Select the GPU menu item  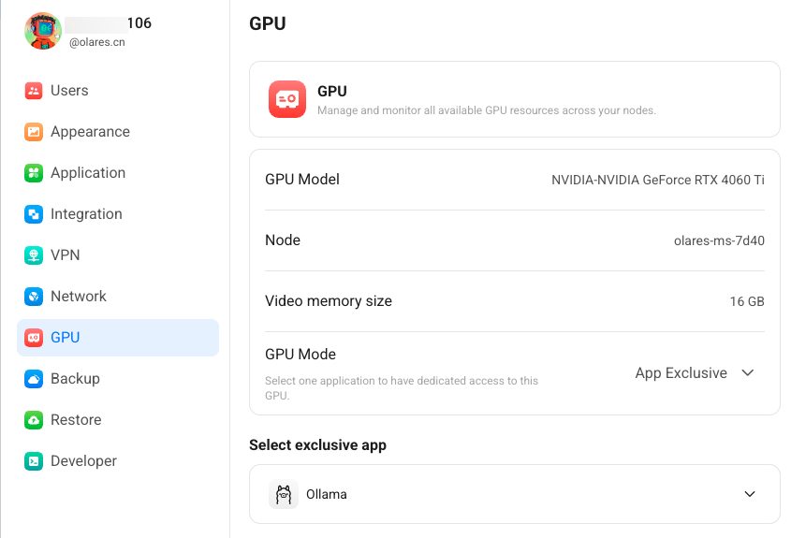point(118,338)
